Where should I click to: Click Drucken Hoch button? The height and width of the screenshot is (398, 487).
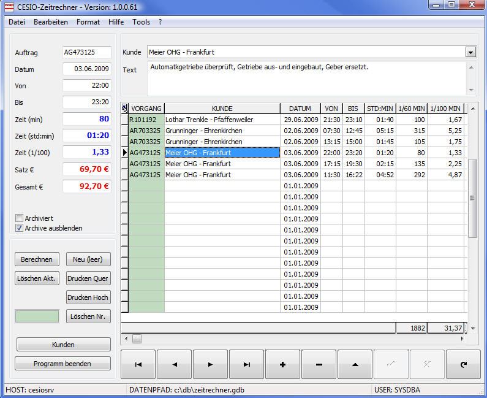tap(88, 297)
